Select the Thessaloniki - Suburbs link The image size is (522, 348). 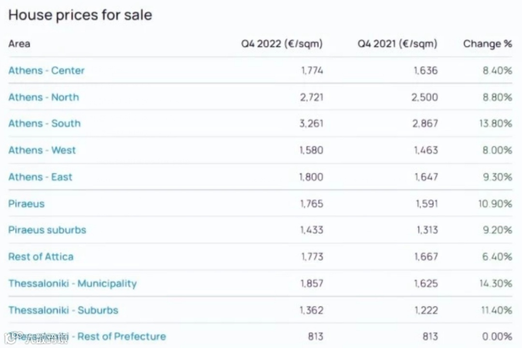(x=63, y=310)
